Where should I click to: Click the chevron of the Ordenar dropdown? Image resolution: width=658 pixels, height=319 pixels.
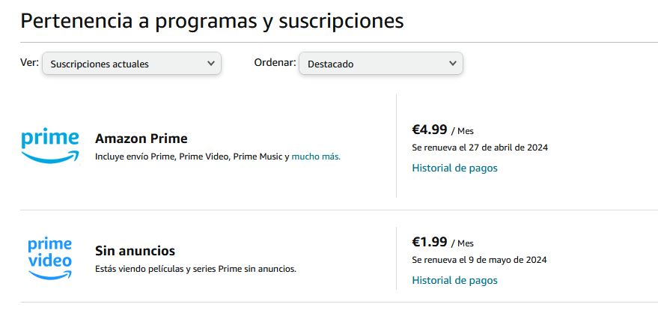point(452,64)
